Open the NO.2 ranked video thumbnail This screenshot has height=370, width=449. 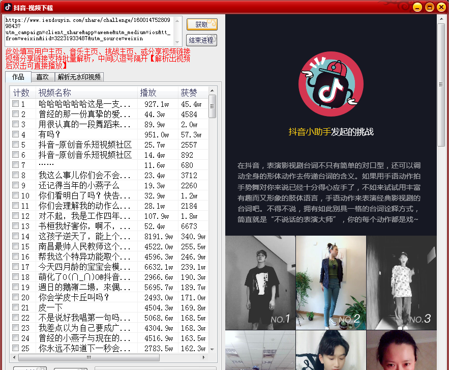click(331, 282)
